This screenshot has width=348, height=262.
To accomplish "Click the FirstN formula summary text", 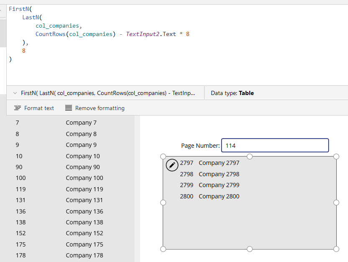I will 107,93.
